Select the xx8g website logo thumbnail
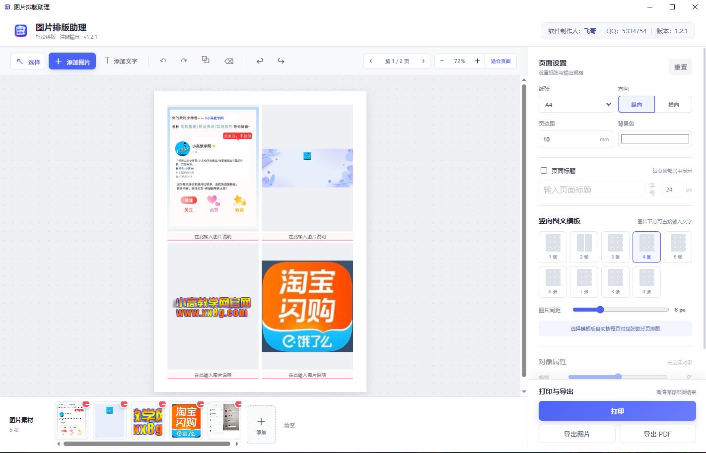This screenshot has width=706, height=453. (x=148, y=421)
